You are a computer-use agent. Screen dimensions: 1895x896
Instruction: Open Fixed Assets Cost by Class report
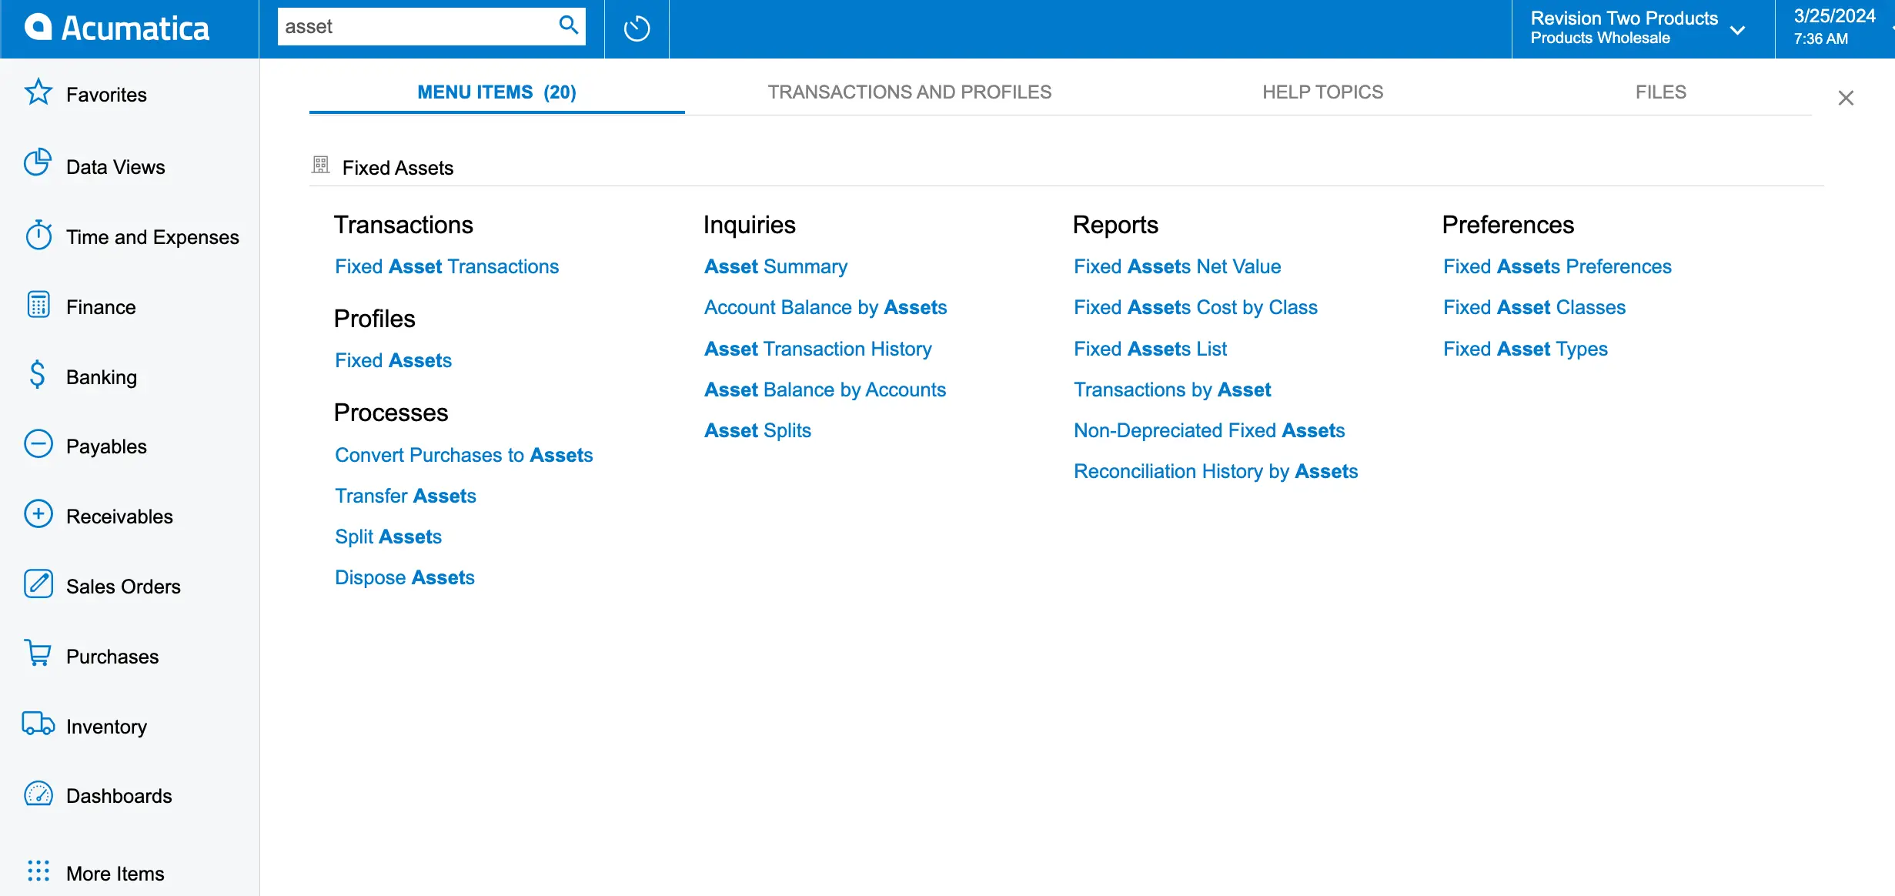[x=1195, y=307]
